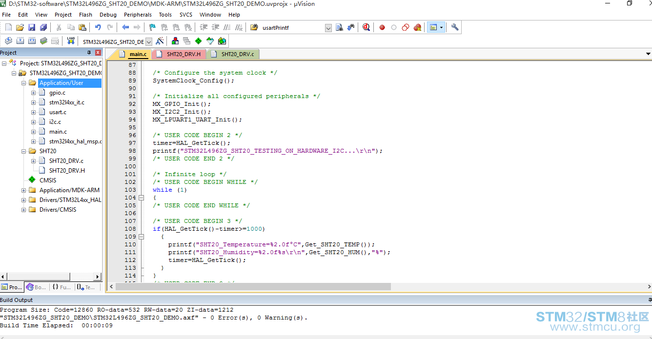Open the Peripherals menu
The height and width of the screenshot is (339, 652).
point(138,15)
